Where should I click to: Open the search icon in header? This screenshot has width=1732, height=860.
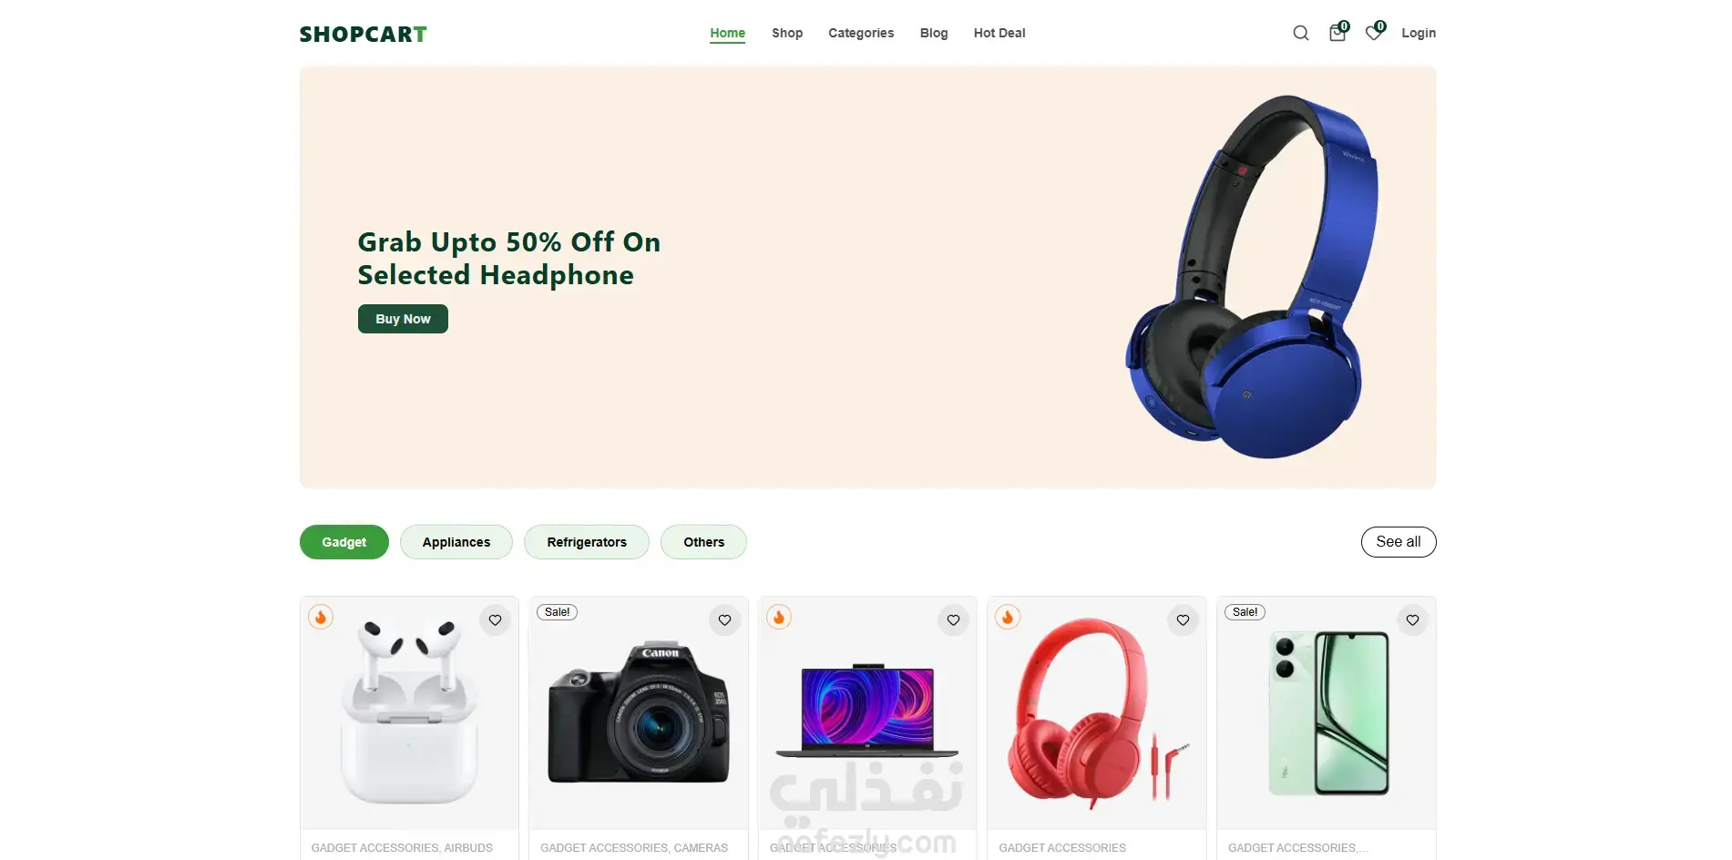(1300, 33)
